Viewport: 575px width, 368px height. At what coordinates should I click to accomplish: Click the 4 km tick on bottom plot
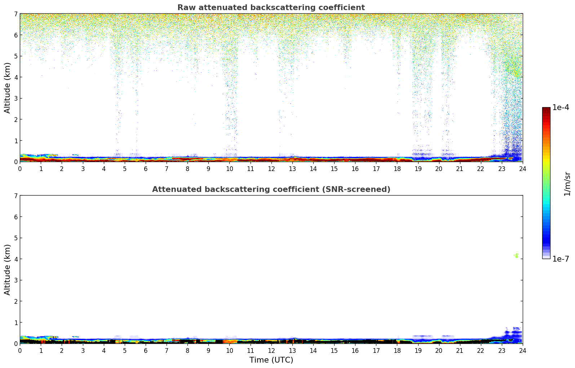pyautogui.click(x=16, y=259)
